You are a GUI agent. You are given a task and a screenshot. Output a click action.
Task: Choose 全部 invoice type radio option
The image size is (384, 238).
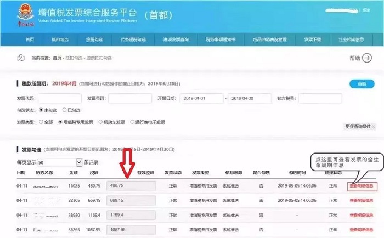[x=41, y=122]
